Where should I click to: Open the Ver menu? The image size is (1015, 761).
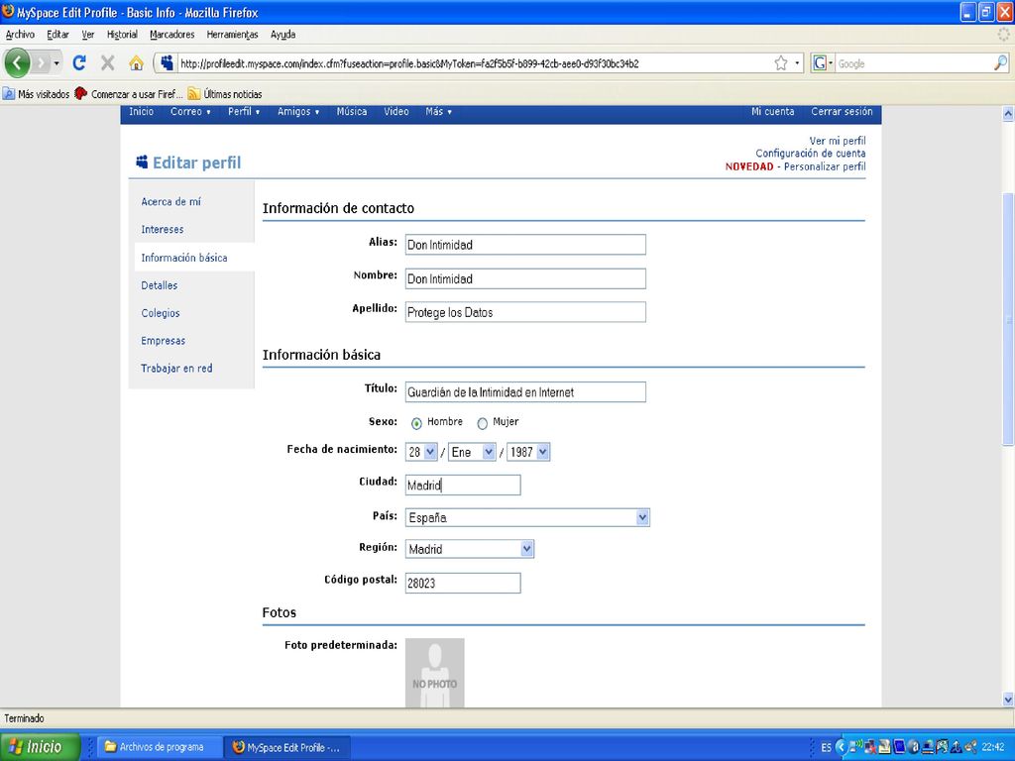pos(88,35)
